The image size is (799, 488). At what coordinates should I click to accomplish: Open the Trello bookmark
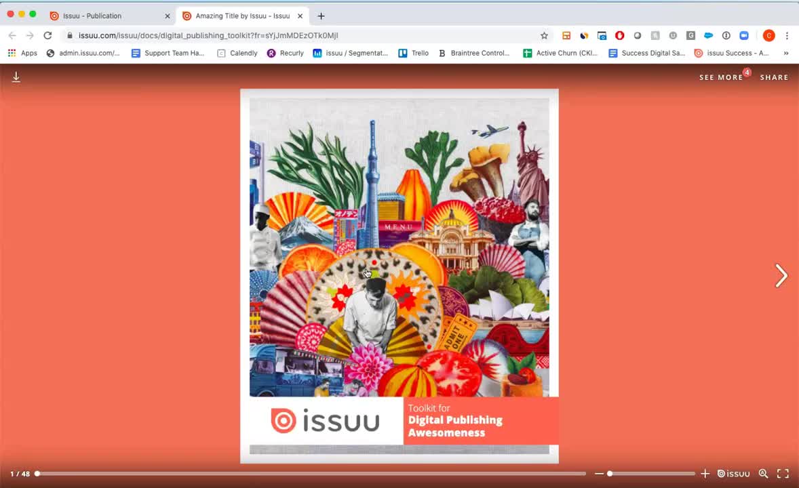[x=413, y=53]
